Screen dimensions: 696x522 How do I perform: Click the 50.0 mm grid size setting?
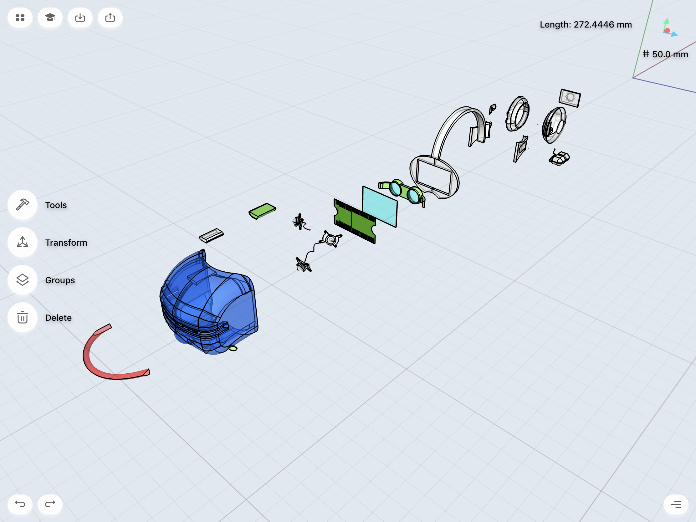665,54
